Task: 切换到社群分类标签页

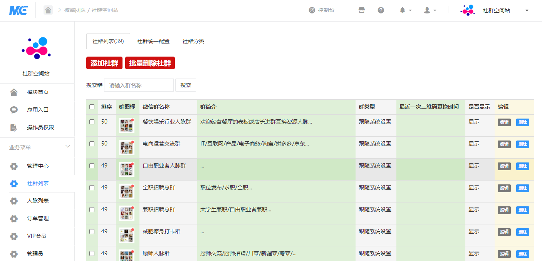Action: click(193, 40)
